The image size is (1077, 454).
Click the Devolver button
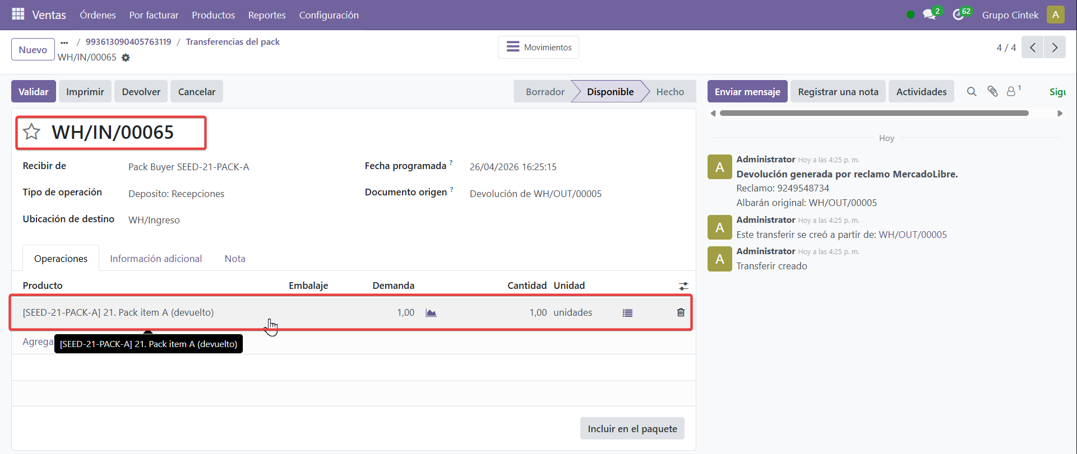(141, 92)
